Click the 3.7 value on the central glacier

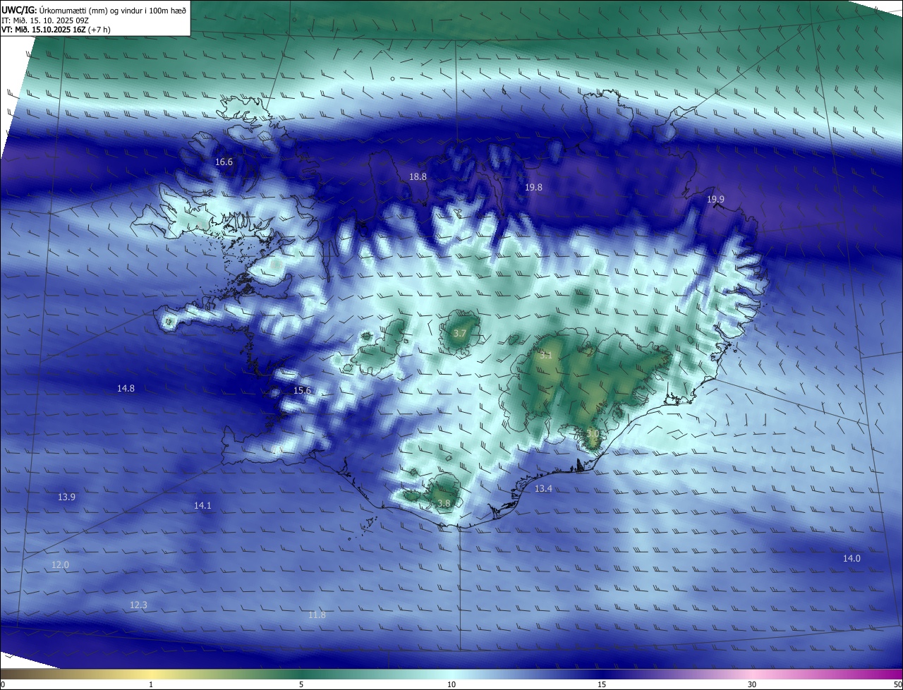(460, 333)
